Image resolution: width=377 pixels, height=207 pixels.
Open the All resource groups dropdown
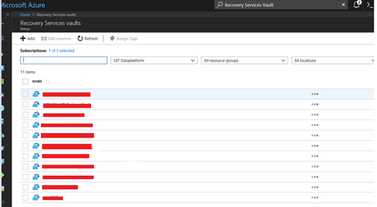click(x=245, y=60)
